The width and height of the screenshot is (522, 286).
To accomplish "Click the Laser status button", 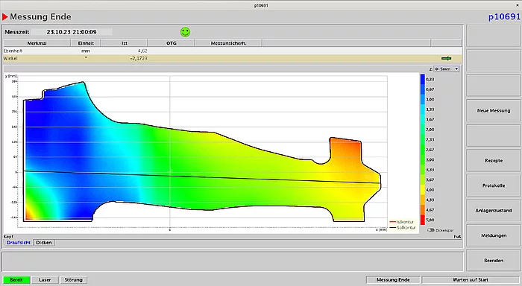I will tap(45, 280).
